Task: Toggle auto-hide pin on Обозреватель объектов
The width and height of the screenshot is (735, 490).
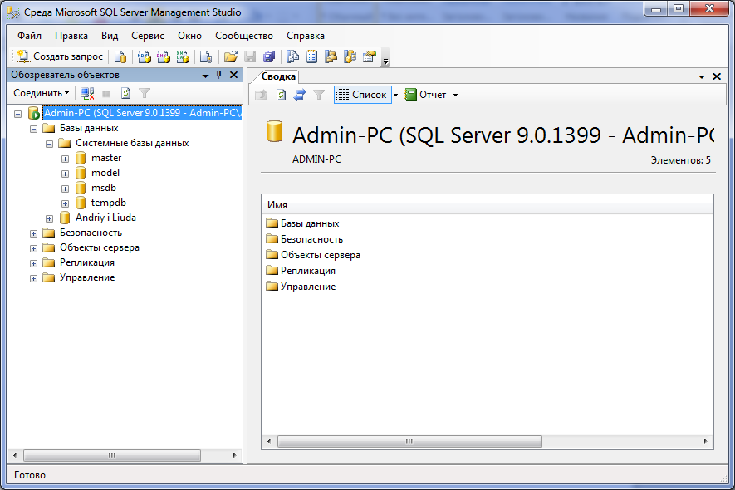Action: pos(219,75)
